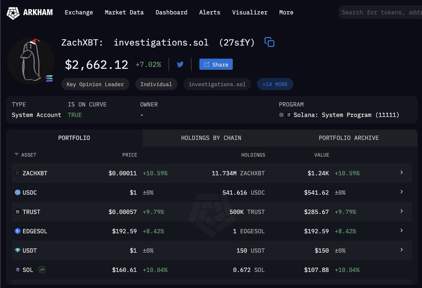422x288 pixels.
Task: Open the More navigation menu
Action: (x=286, y=12)
